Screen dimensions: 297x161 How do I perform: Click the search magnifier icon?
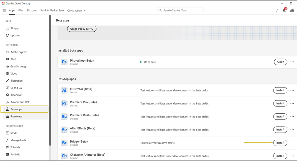click(160, 10)
